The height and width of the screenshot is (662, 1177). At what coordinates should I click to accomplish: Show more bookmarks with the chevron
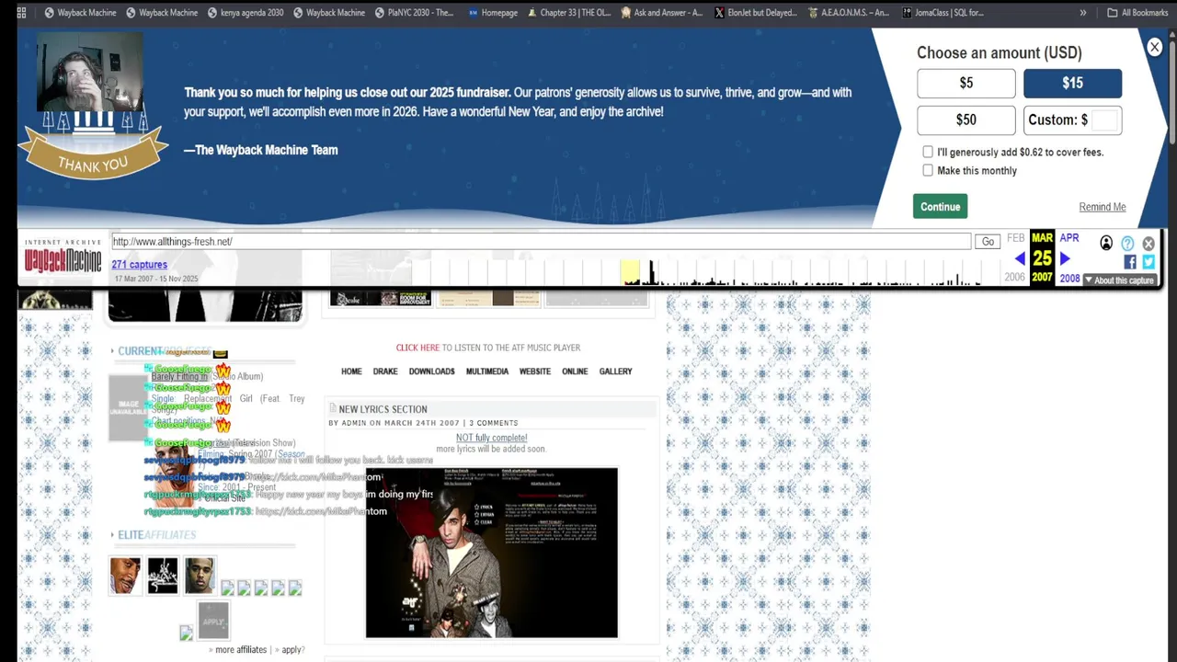1082,13
